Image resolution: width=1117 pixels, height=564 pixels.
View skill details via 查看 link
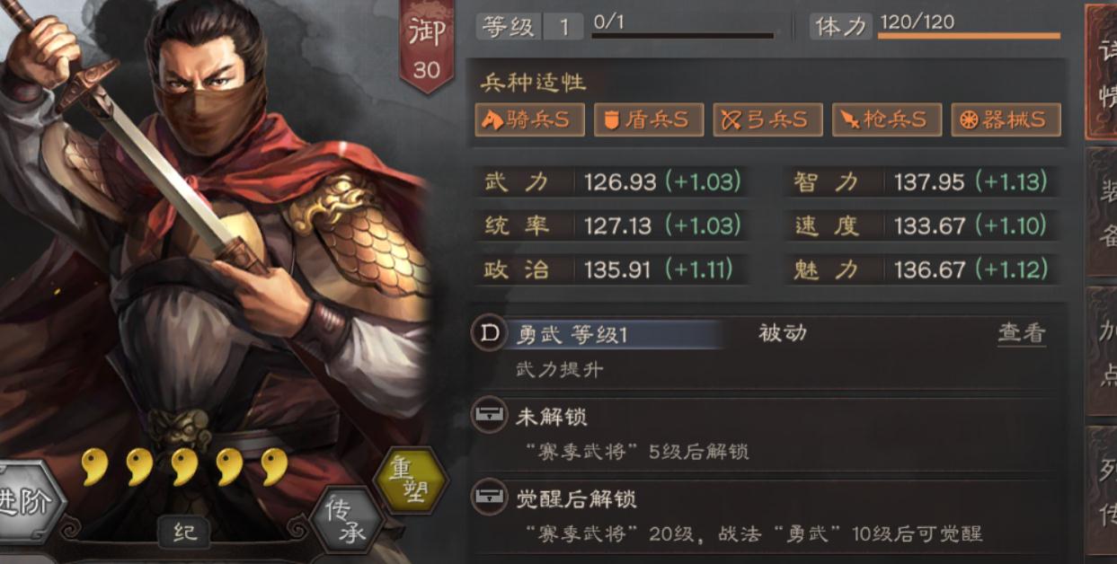click(x=1022, y=333)
